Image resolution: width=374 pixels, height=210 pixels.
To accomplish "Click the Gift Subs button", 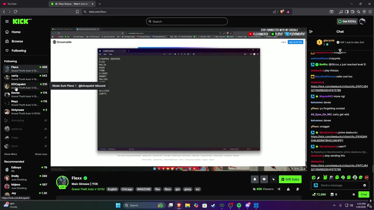I will 290,179.
